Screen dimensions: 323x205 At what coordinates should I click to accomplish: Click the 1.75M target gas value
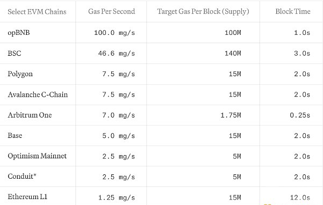tap(231, 115)
